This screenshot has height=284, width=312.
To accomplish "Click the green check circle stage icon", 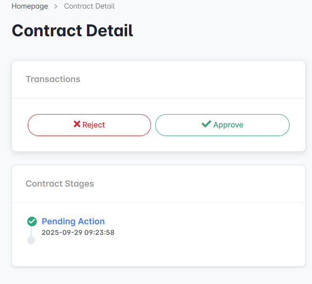I will coord(32,221).
